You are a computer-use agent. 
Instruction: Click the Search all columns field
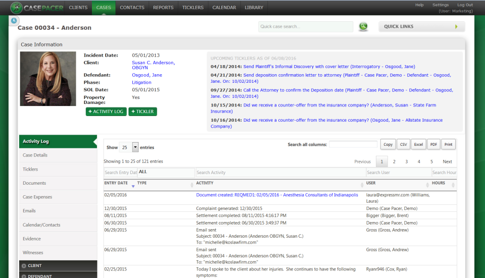tap(353, 144)
